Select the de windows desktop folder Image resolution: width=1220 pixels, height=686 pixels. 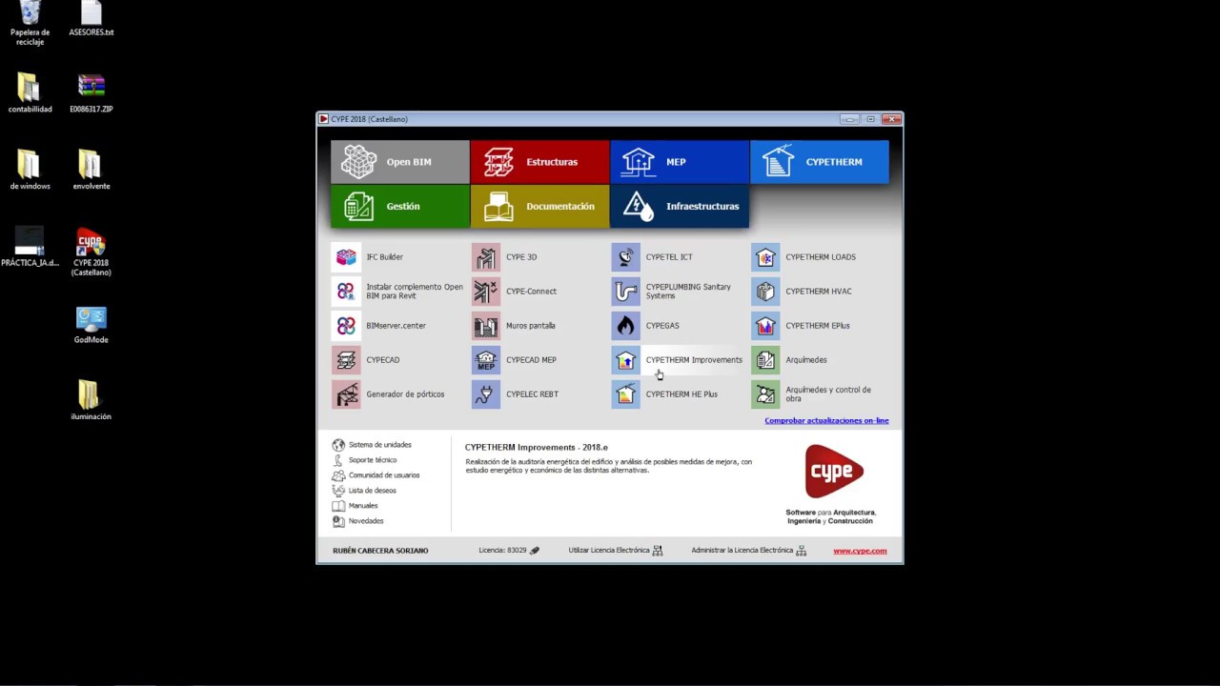pos(30,171)
